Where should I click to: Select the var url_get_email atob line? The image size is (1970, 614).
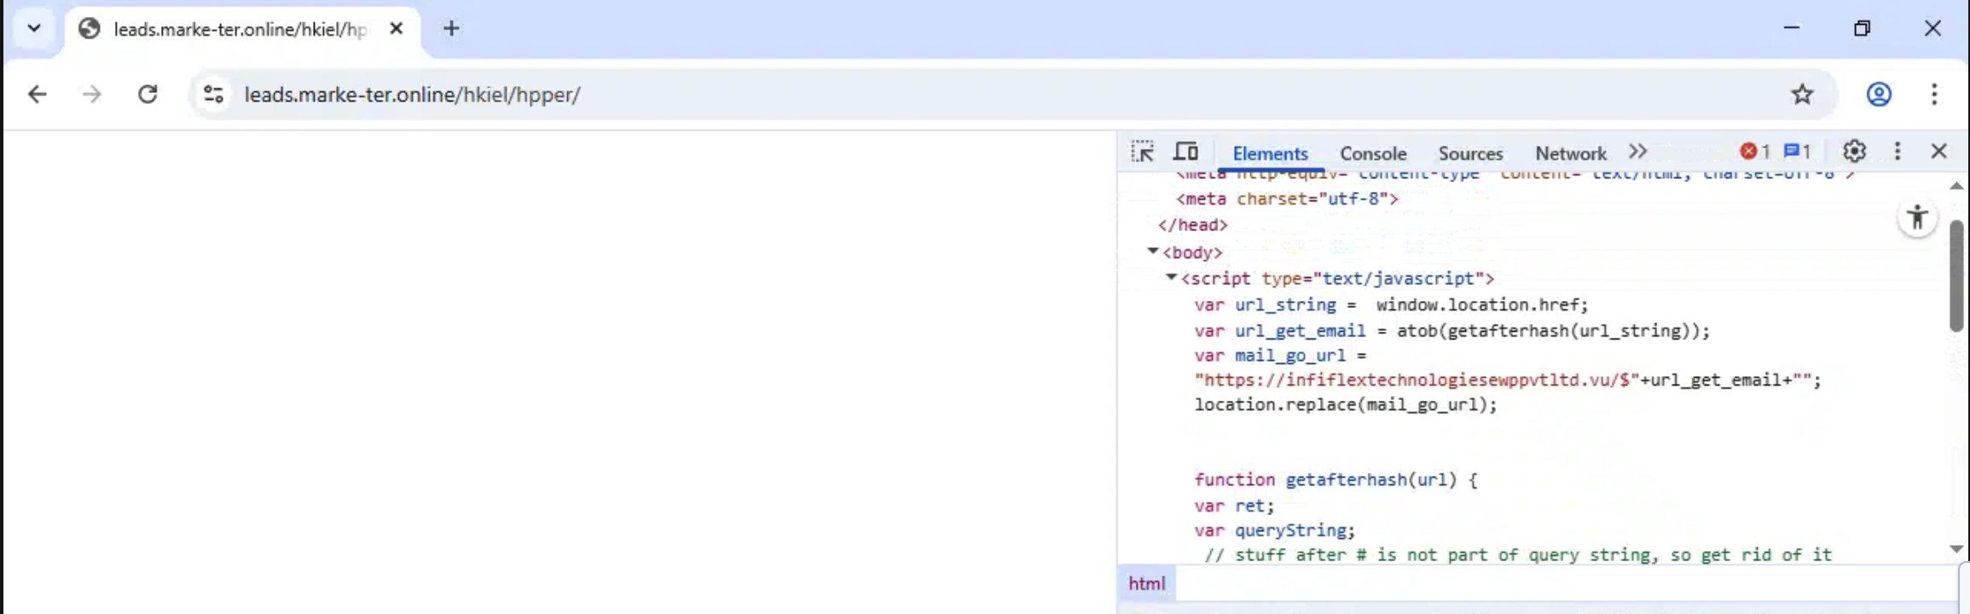(1451, 331)
